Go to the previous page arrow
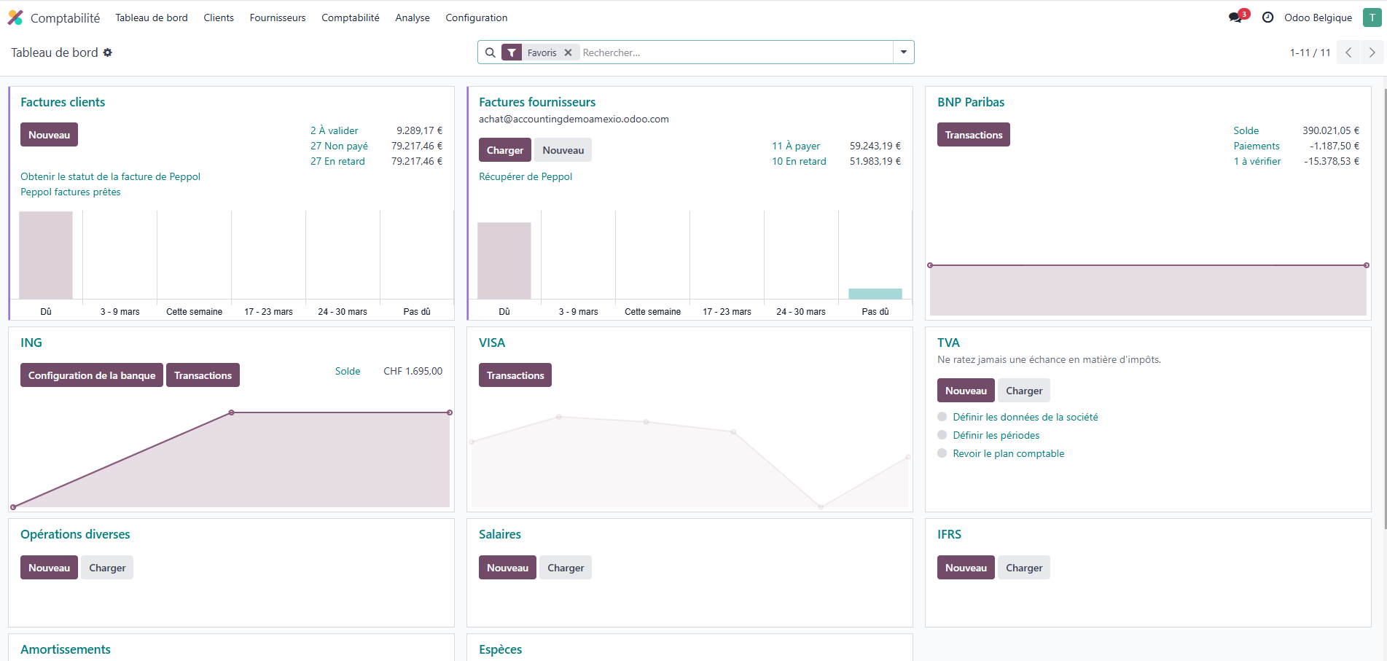Viewport: 1387px width, 661px height. pyautogui.click(x=1348, y=52)
